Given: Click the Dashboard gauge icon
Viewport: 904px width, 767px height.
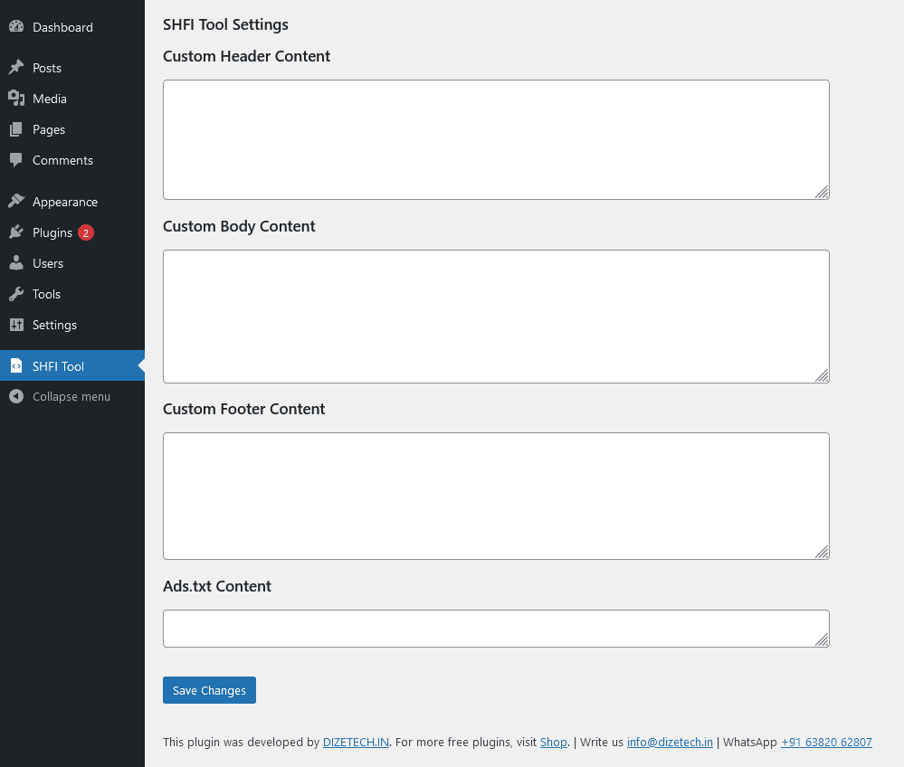Looking at the screenshot, I should coord(16,27).
